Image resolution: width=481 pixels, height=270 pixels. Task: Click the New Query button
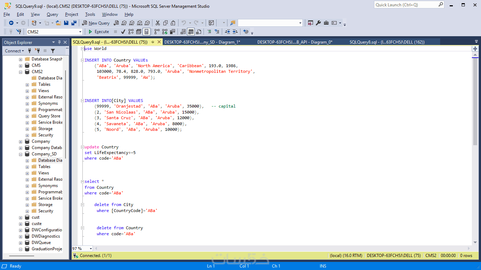[96, 23]
